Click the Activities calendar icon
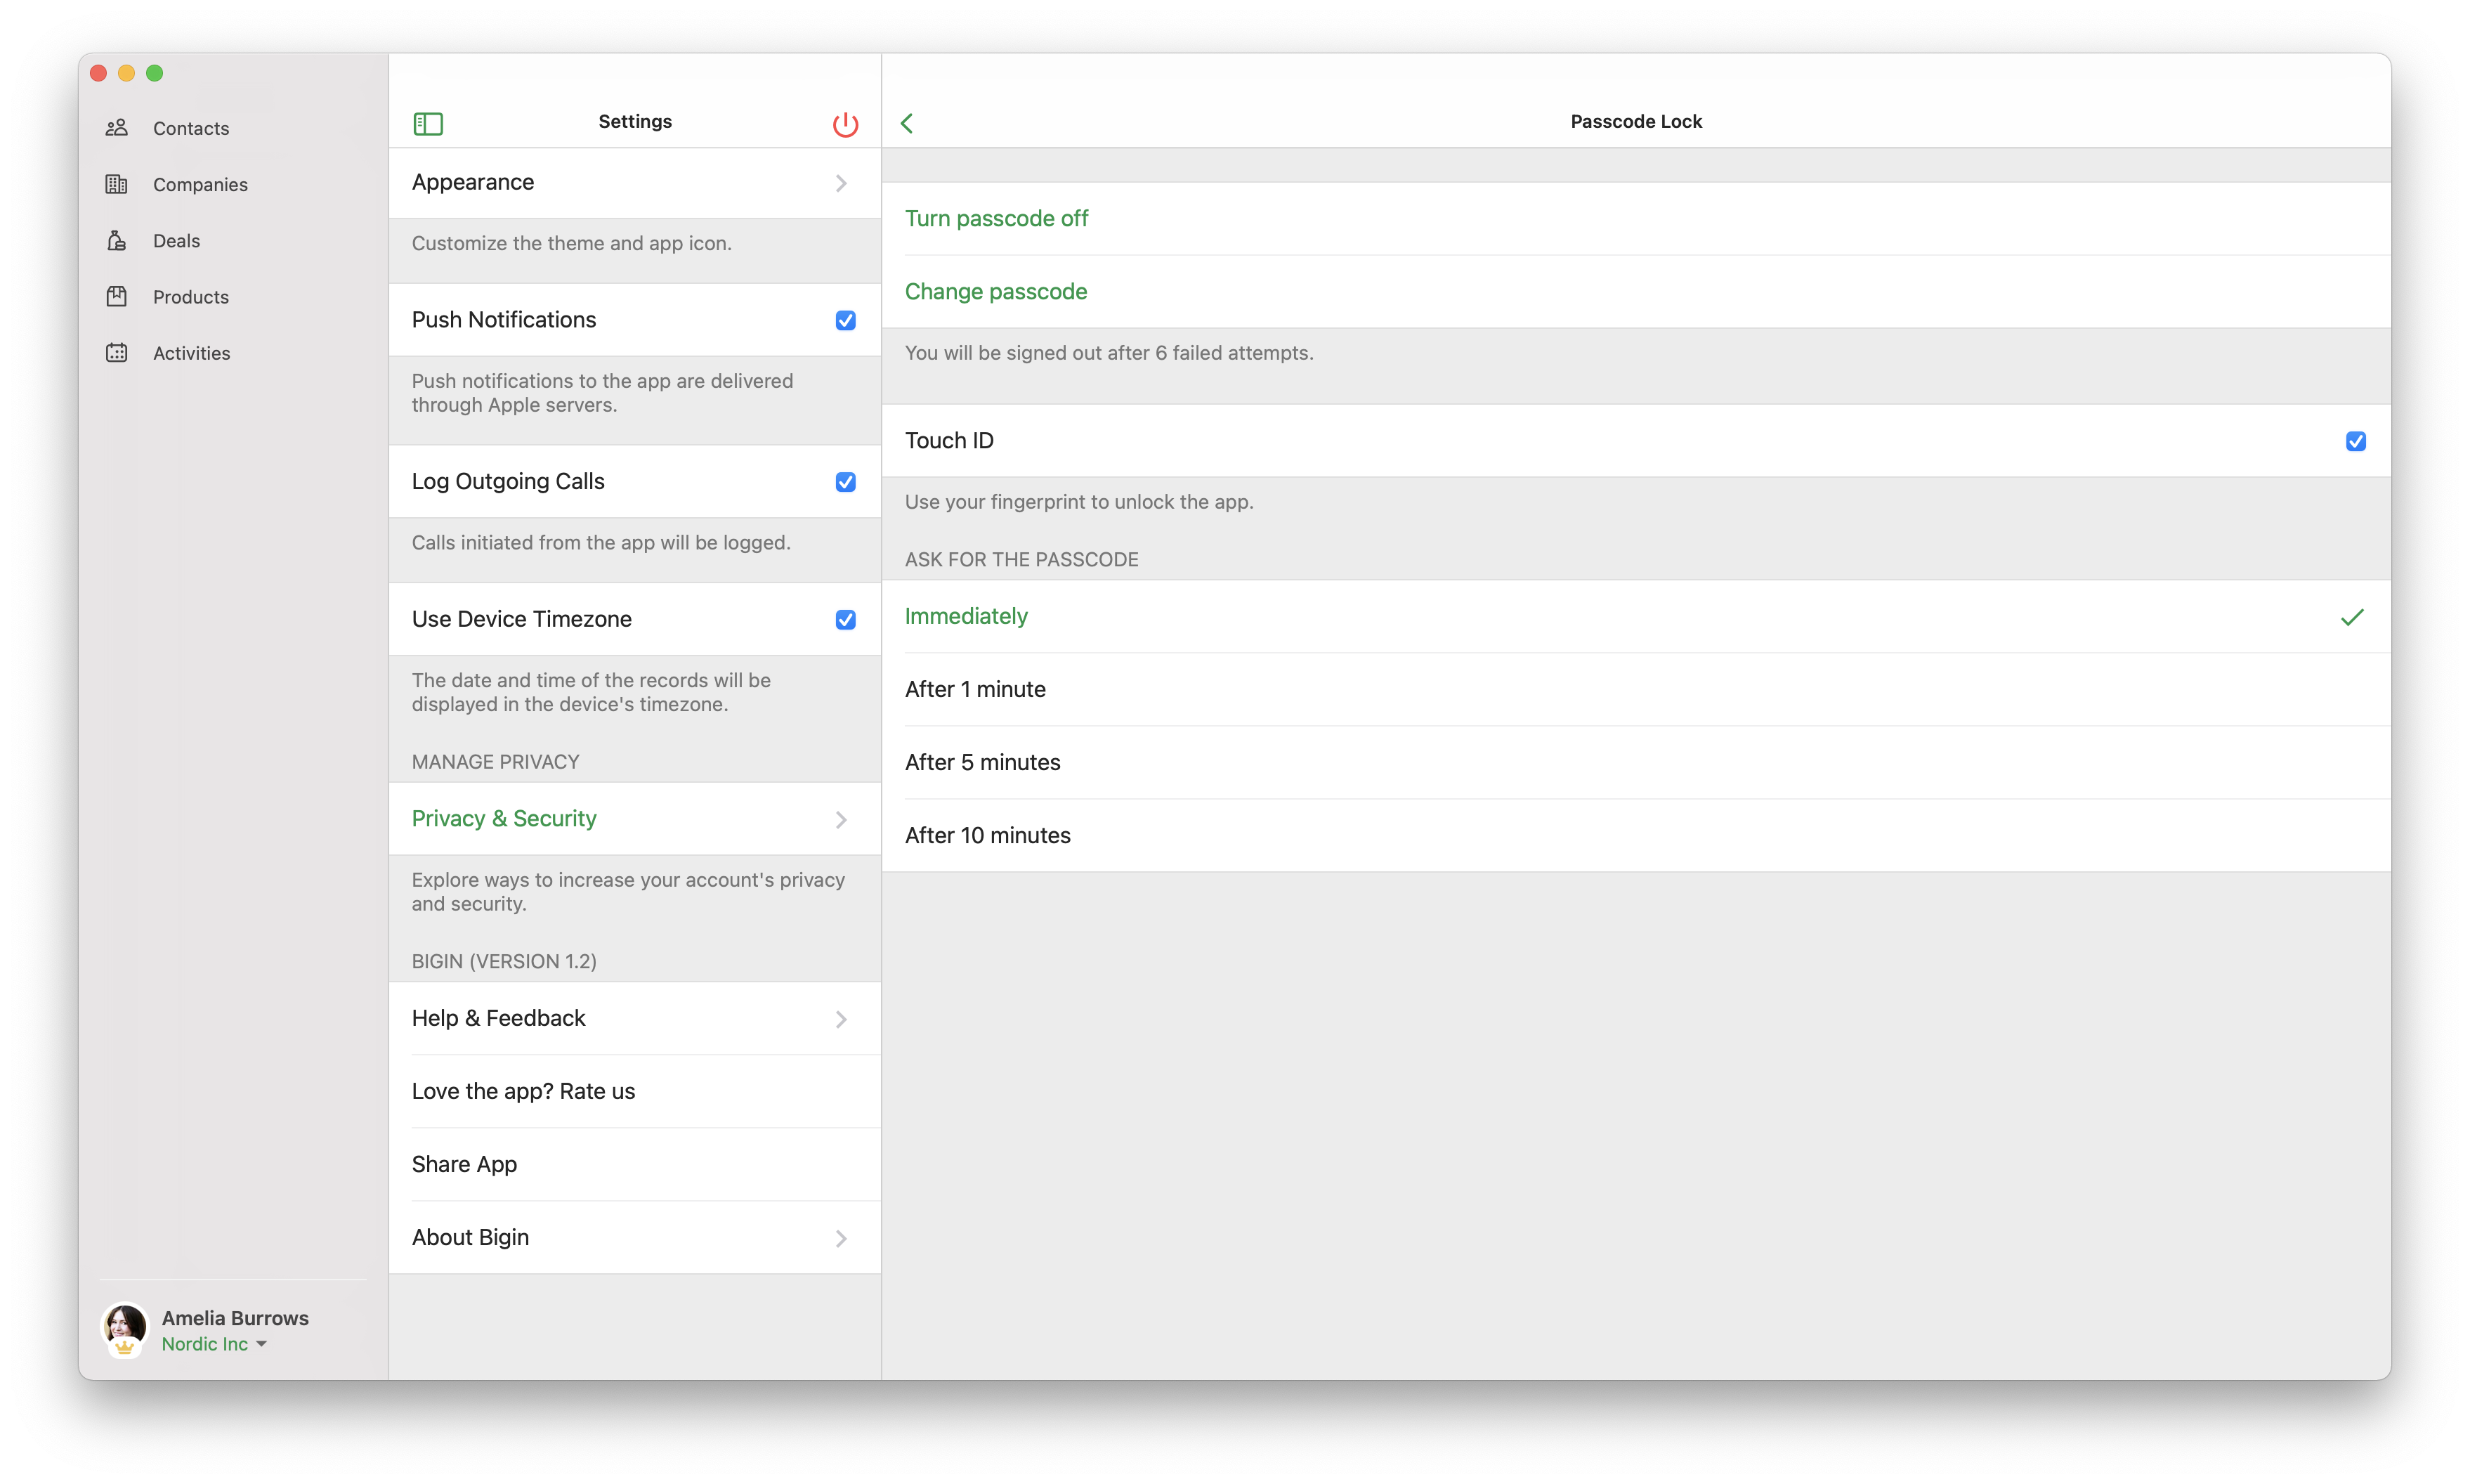Image resolution: width=2470 pixels, height=1484 pixels. (117, 353)
